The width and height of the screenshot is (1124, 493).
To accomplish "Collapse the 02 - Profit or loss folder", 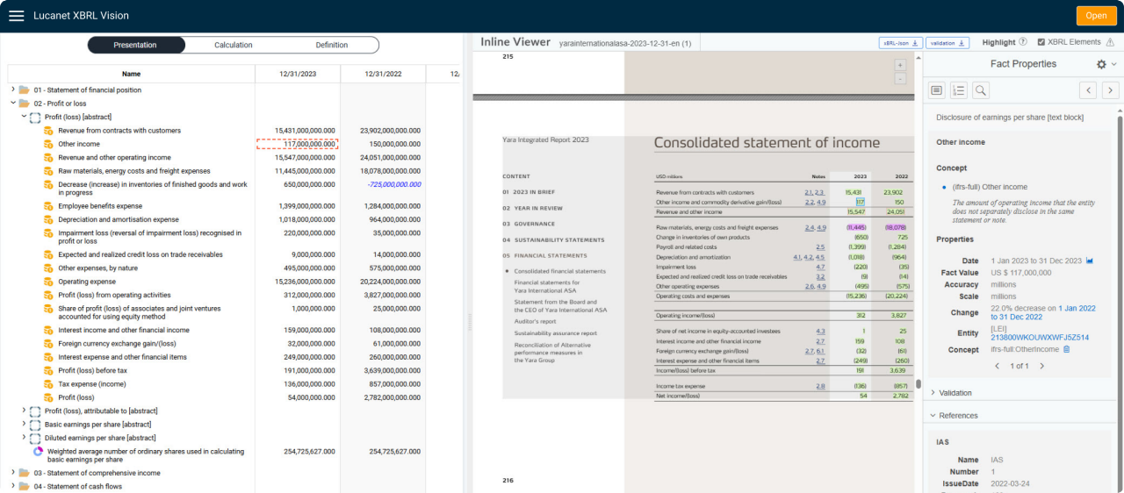I will 13,104.
